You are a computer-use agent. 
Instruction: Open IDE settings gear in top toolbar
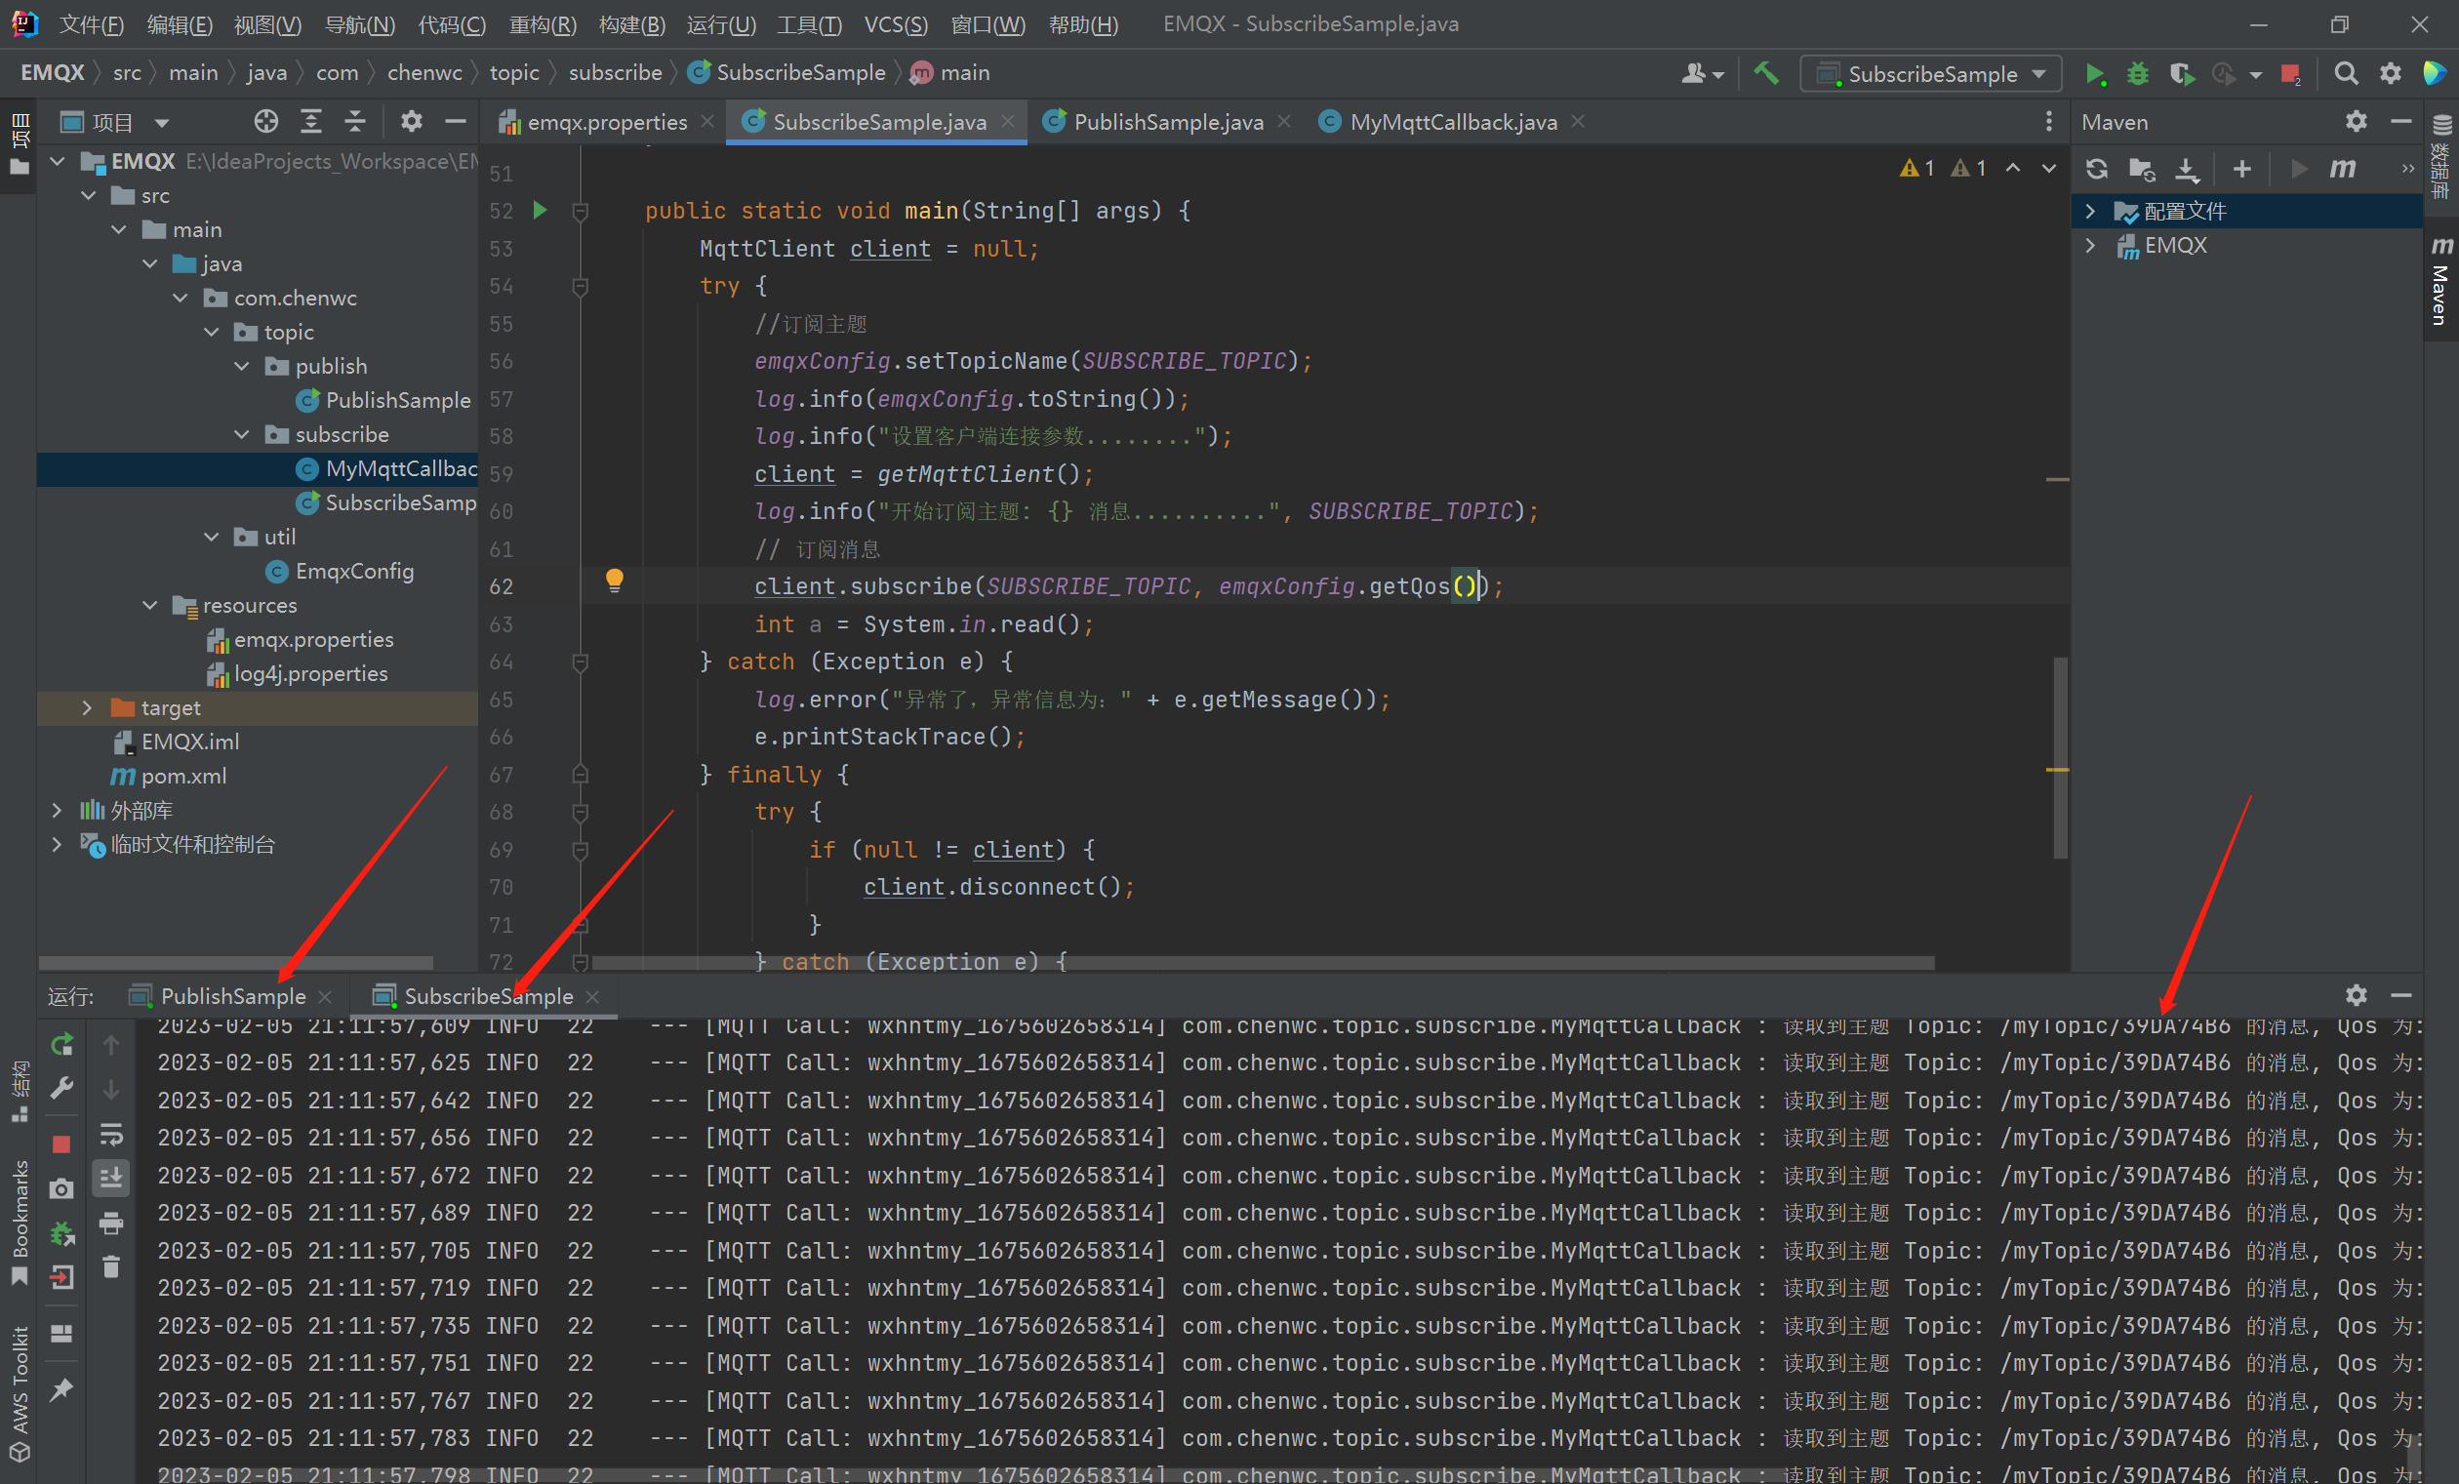pyautogui.click(x=2390, y=73)
